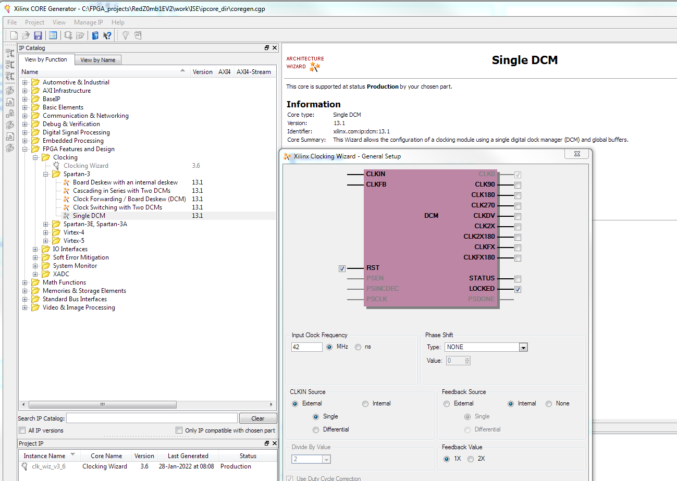Viewport: 677px width, 481px height.
Task: Open the Project menu
Action: pyautogui.click(x=35, y=22)
